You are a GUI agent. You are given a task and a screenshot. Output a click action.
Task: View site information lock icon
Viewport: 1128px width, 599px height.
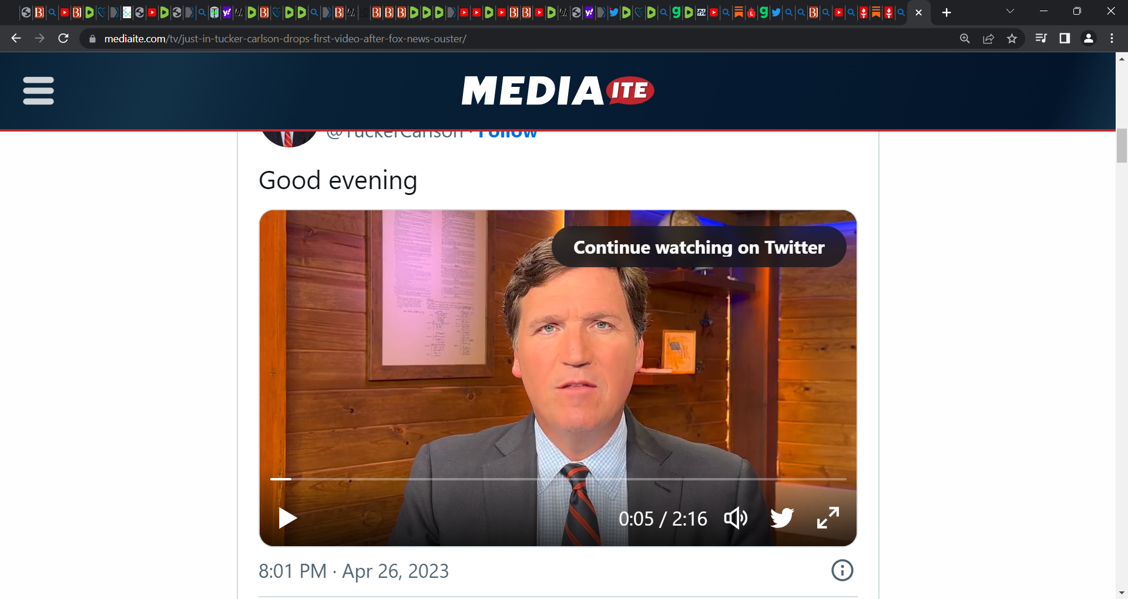coord(92,39)
